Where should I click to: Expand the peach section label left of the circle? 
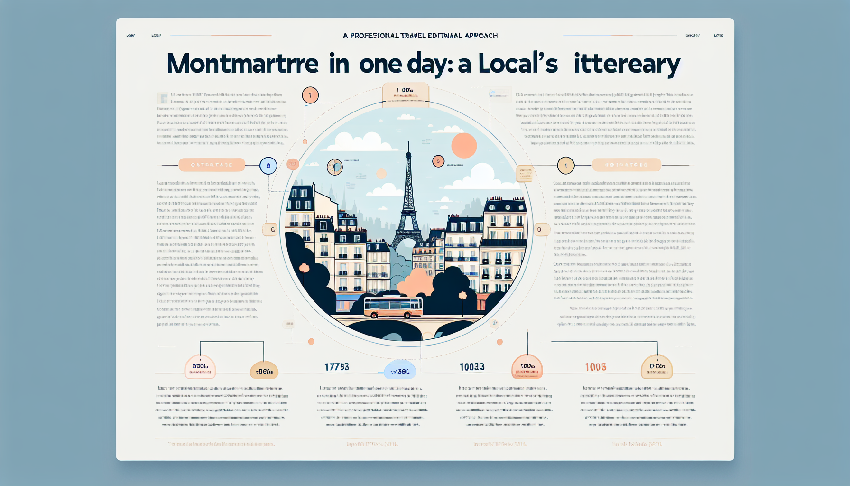(x=212, y=165)
